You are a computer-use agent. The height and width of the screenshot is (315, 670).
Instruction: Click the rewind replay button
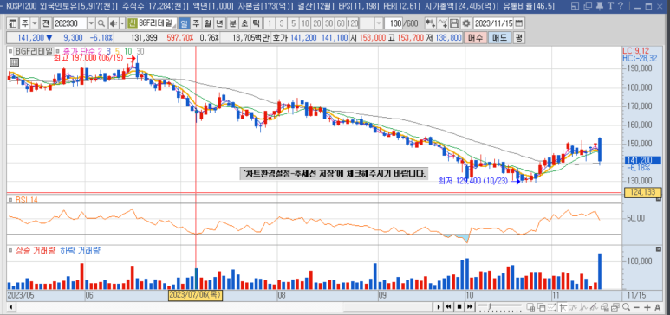point(448,307)
